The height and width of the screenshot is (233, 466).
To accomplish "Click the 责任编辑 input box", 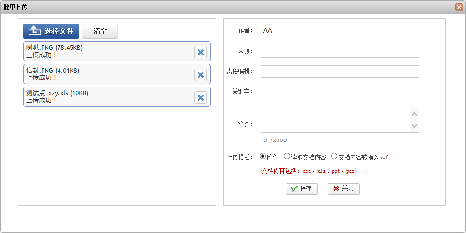I will [x=339, y=72].
